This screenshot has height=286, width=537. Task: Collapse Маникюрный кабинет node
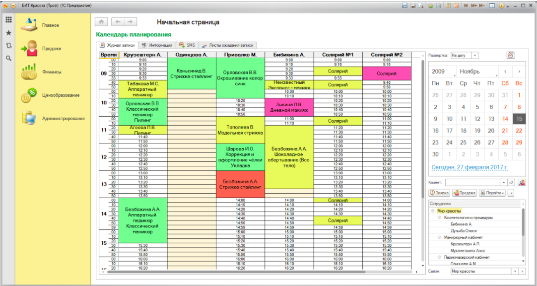pyautogui.click(x=439, y=237)
